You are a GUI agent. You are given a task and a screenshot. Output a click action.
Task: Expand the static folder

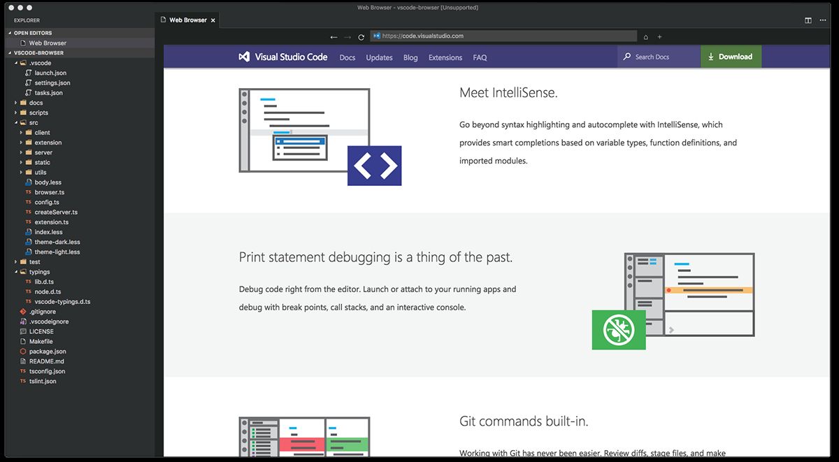coord(22,162)
